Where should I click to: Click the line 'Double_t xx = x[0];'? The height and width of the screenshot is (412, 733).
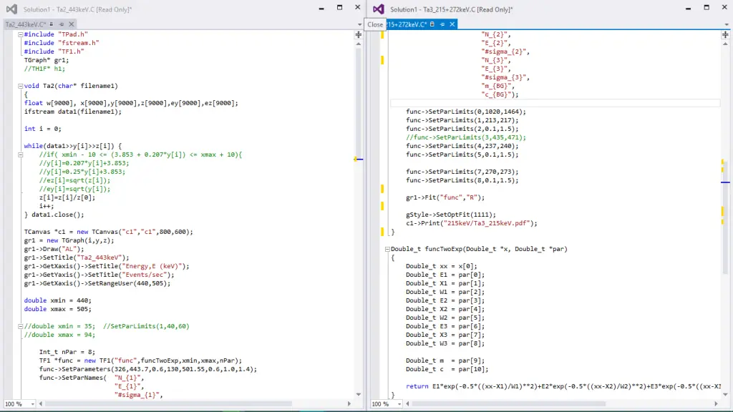coord(441,266)
